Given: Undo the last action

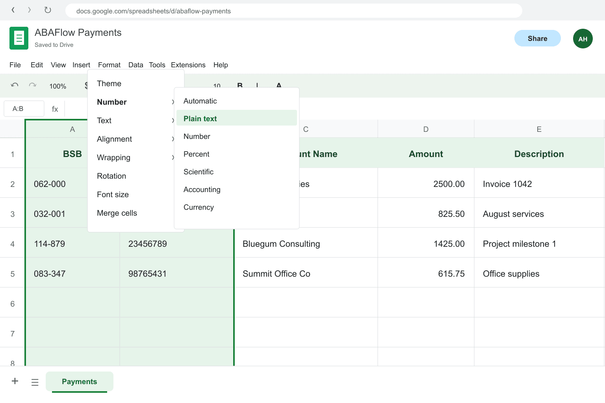Looking at the screenshot, I should [15, 85].
